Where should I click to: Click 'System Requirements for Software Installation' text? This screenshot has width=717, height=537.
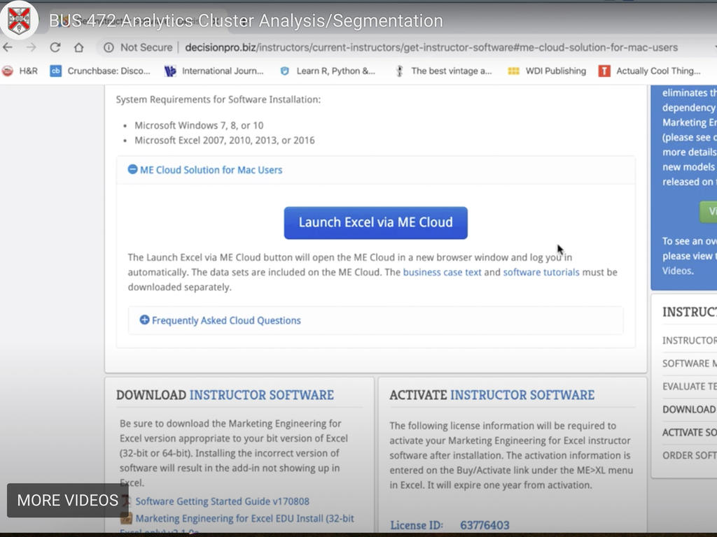coord(218,99)
